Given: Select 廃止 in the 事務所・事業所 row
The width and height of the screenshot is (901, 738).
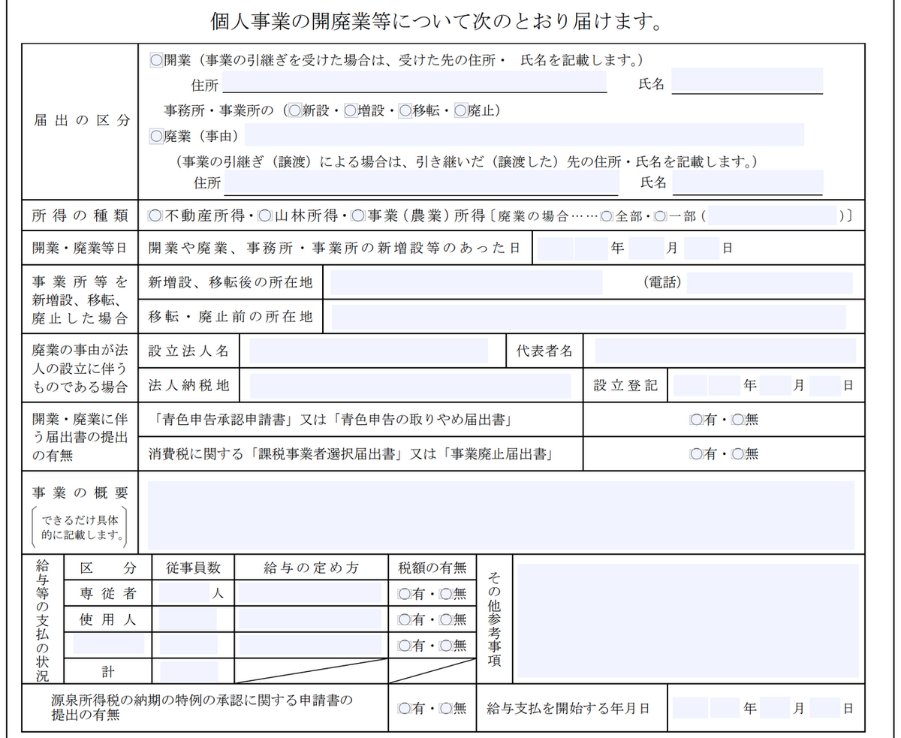Looking at the screenshot, I should coord(461,110).
